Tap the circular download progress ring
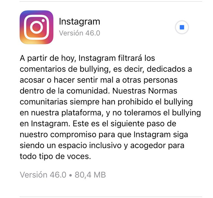 [182, 27]
